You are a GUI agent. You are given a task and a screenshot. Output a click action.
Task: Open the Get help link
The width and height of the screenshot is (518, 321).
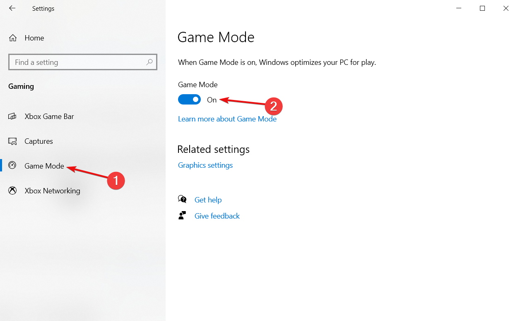pos(208,200)
